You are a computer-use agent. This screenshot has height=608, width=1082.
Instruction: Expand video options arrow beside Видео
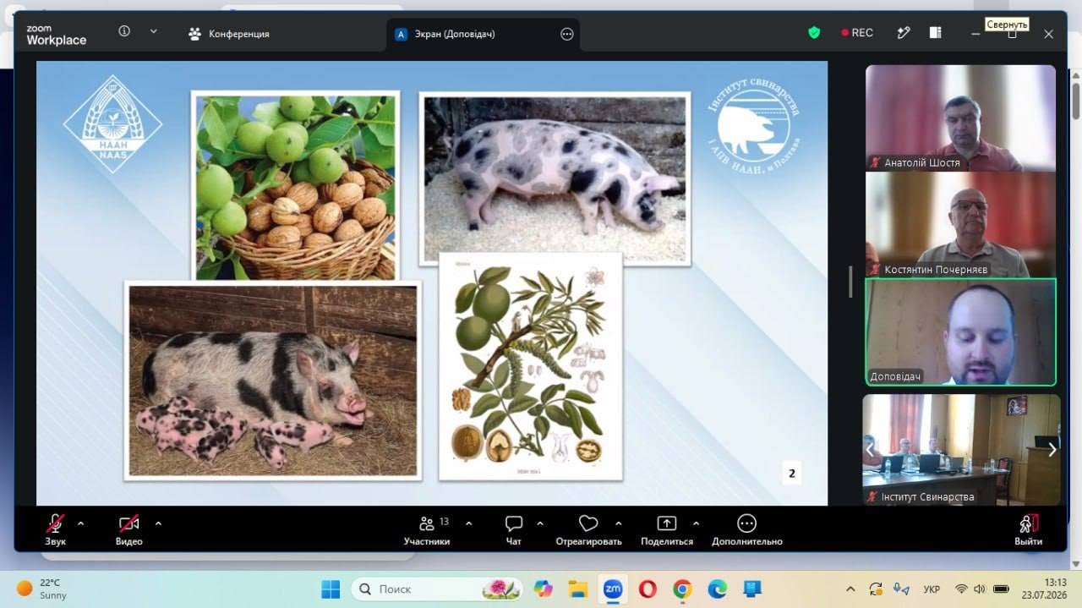158,523
